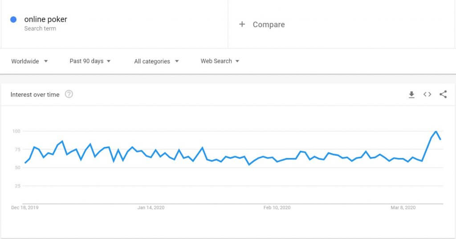
Task: Open the All categories dropdown
Action: pyautogui.click(x=156, y=61)
